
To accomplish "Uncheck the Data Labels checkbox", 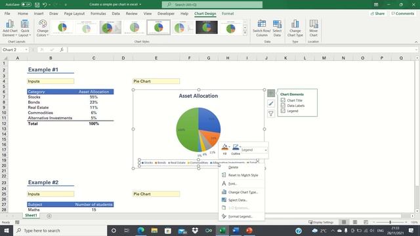I will (x=283, y=106).
